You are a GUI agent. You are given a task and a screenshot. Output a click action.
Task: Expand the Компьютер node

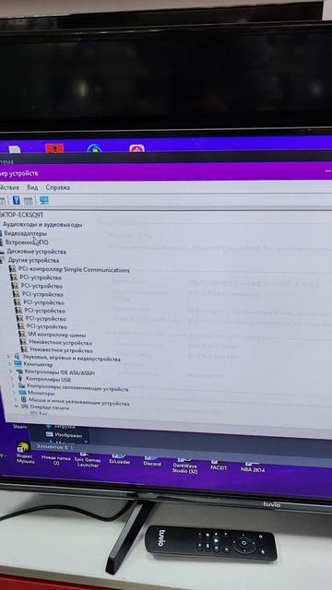coord(10,363)
